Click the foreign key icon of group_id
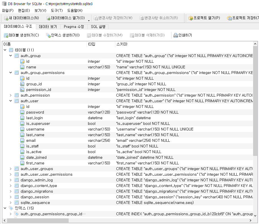Screen dimensions: 259x224 pos(22,84)
